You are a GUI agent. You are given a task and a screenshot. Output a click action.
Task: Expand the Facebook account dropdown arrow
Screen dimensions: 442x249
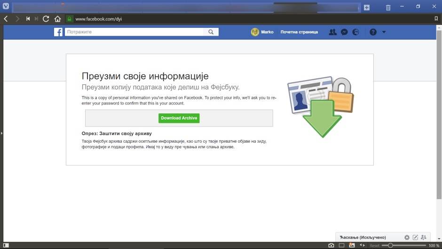coord(384,32)
